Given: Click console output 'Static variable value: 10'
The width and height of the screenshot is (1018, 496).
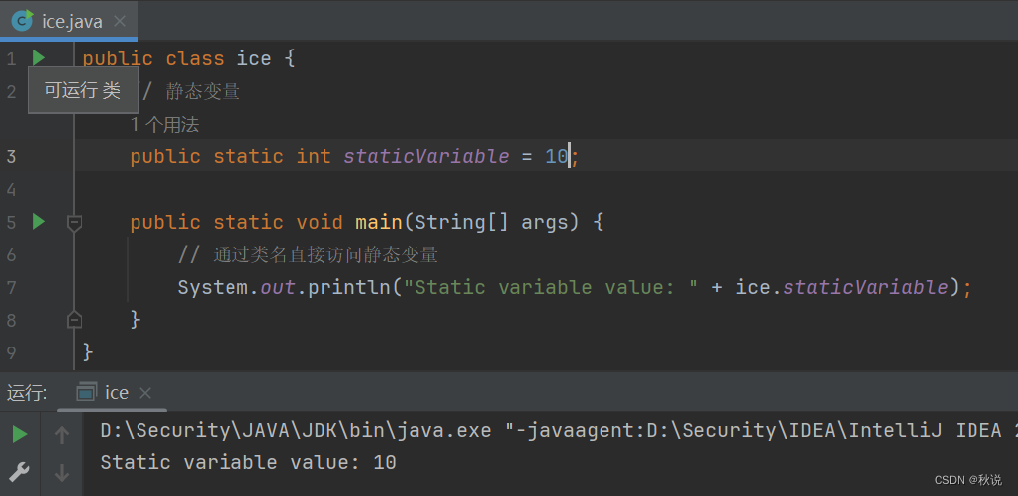Looking at the screenshot, I should pyautogui.click(x=248, y=463).
